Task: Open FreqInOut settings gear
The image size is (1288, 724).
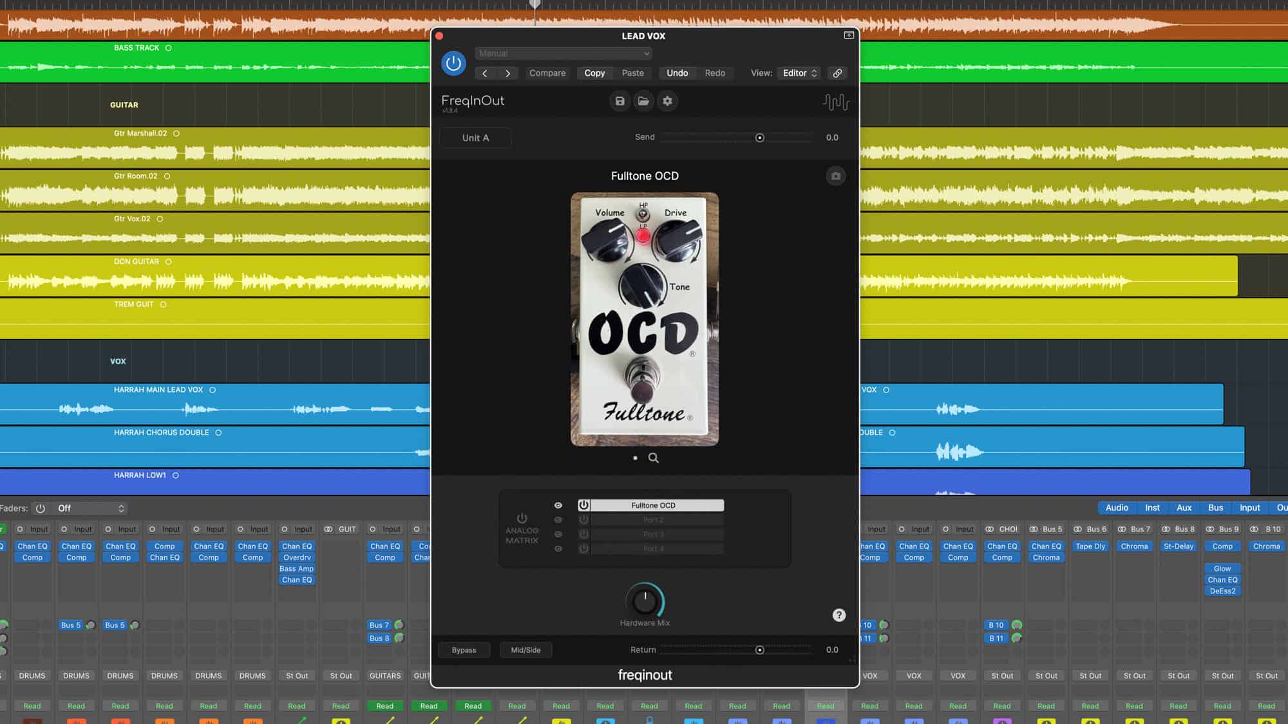Action: tap(667, 101)
